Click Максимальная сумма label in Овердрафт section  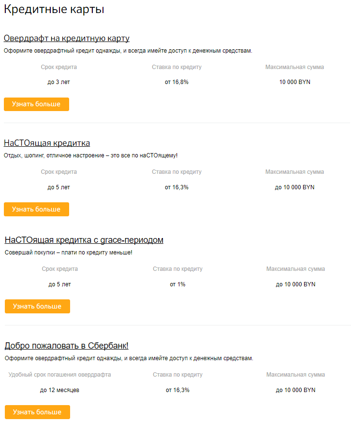294,67
